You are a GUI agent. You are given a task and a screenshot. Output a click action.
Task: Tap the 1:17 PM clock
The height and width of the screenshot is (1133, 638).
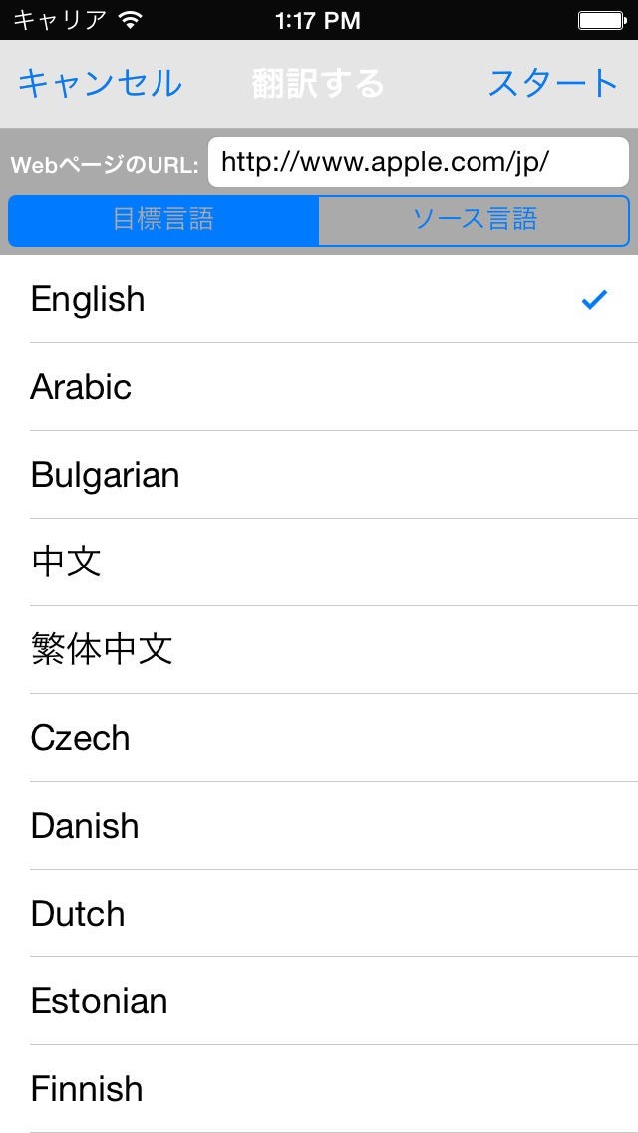point(317,20)
